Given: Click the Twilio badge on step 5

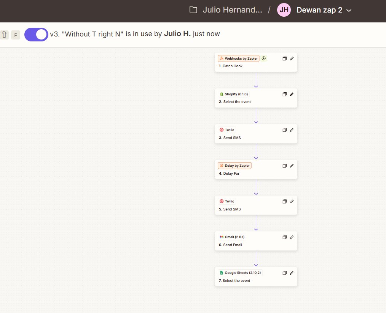Looking at the screenshot, I should (x=227, y=201).
